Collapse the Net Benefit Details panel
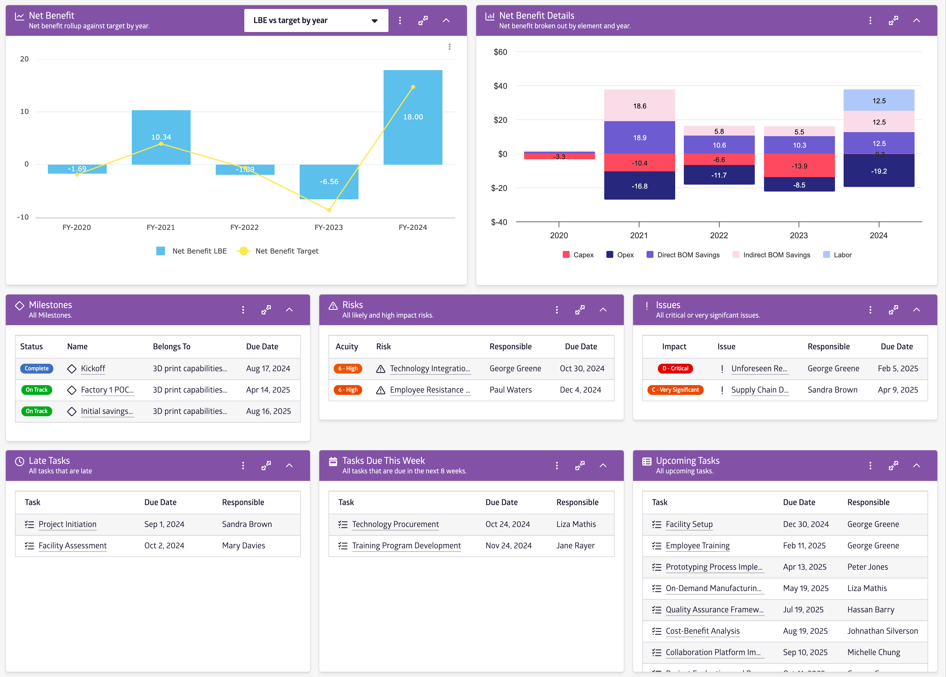This screenshot has height=677, width=946. click(916, 20)
